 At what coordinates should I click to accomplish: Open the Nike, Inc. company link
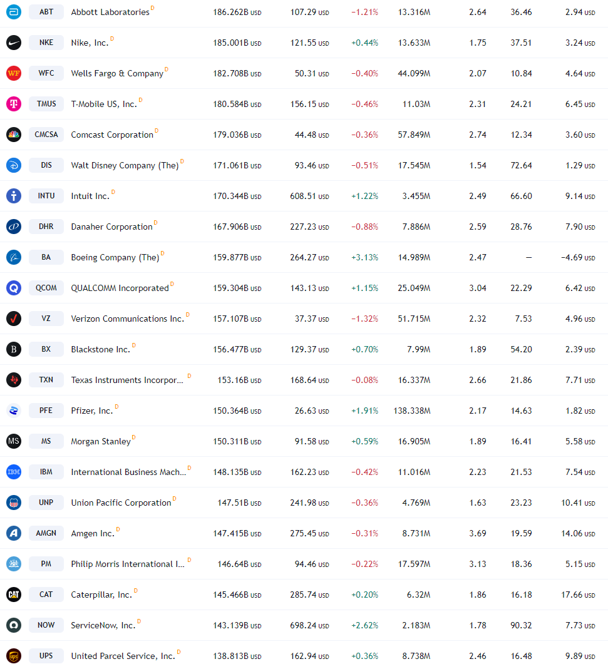coord(90,43)
